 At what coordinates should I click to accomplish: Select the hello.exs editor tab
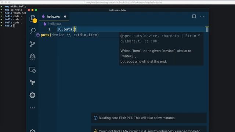(54, 16)
